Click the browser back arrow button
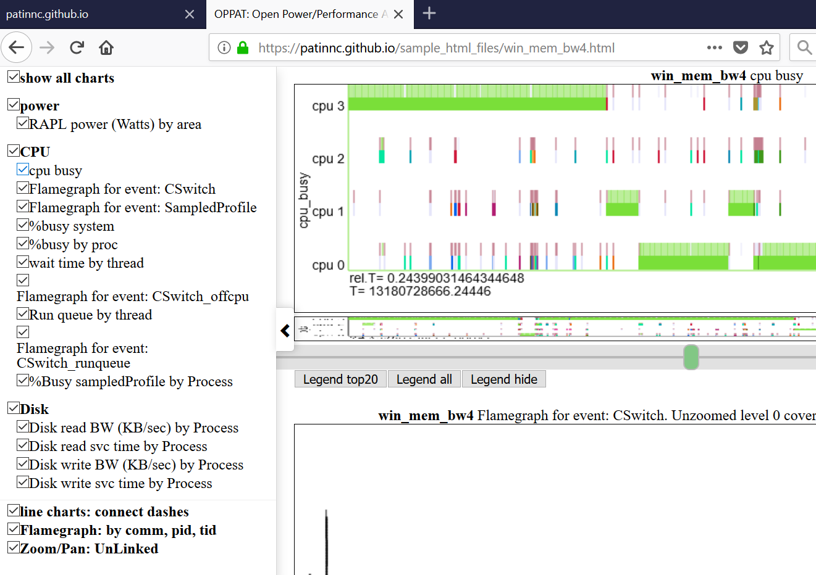The height and width of the screenshot is (575, 816). 17,48
